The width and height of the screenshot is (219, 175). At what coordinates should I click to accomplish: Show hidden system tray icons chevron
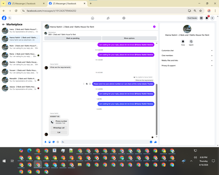[191, 161]
